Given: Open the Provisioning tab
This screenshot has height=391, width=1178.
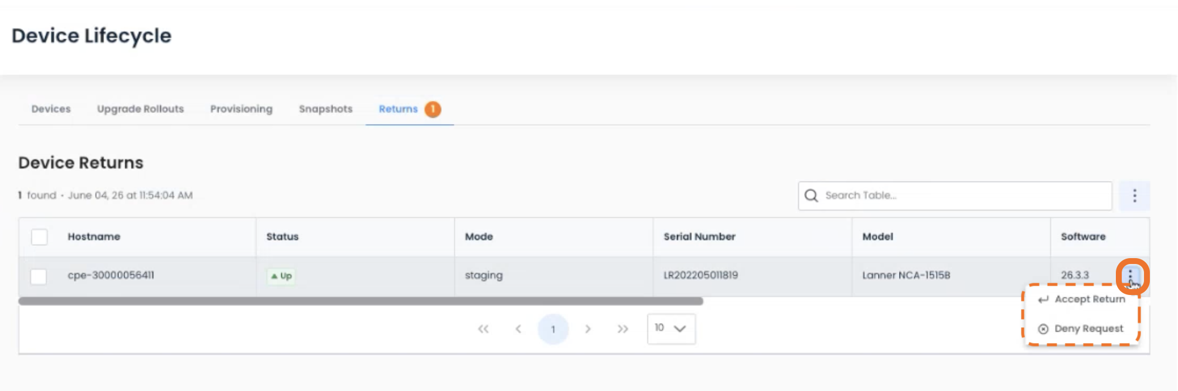Looking at the screenshot, I should coord(241,109).
